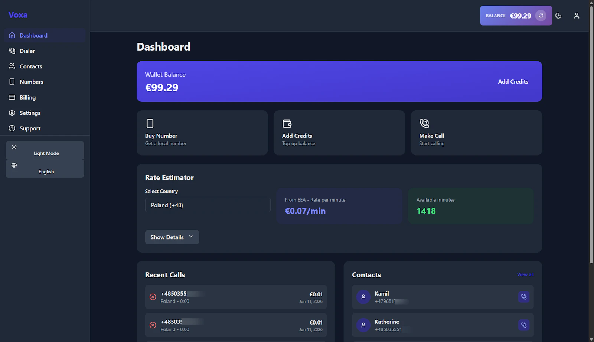
Task: Open the +48503 recent call entry
Action: pos(236,325)
